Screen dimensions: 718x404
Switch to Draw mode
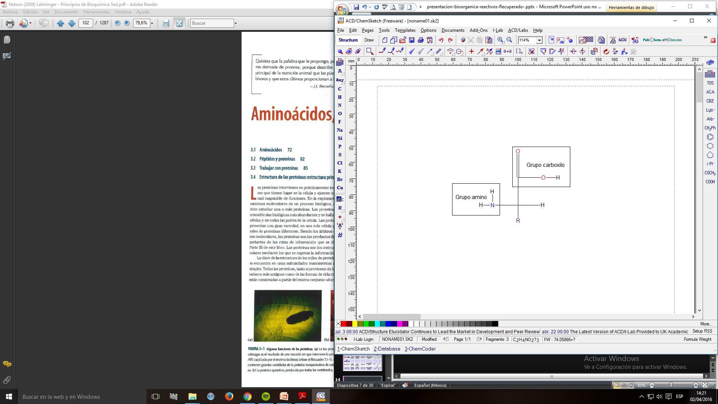[x=369, y=40]
